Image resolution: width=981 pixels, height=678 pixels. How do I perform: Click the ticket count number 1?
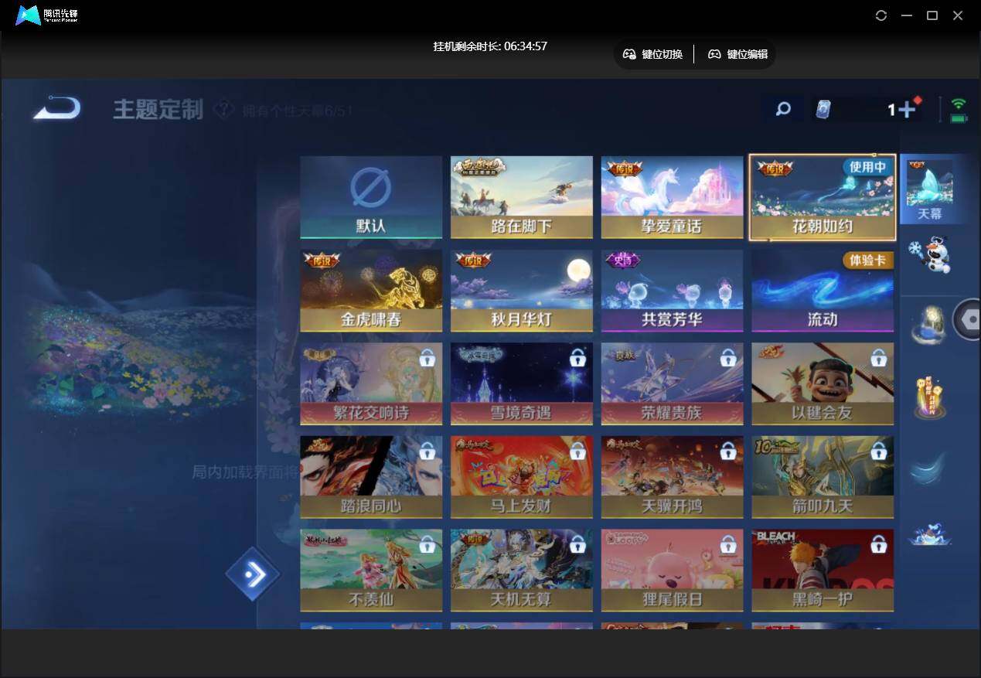tap(891, 110)
